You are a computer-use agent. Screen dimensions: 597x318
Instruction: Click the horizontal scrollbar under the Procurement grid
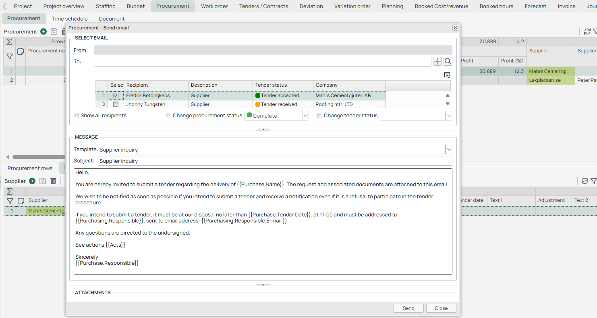tap(38, 157)
